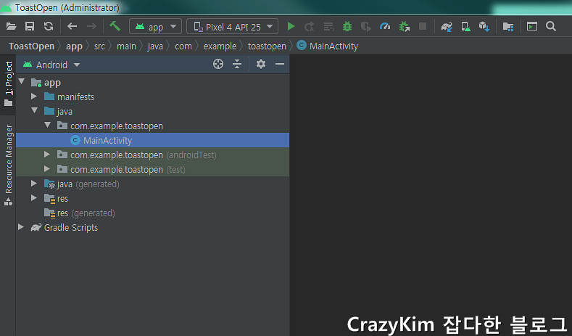Collapse the main com.example.toastopen package arrow
Viewport: 572px width, 336px height.
[47, 125]
